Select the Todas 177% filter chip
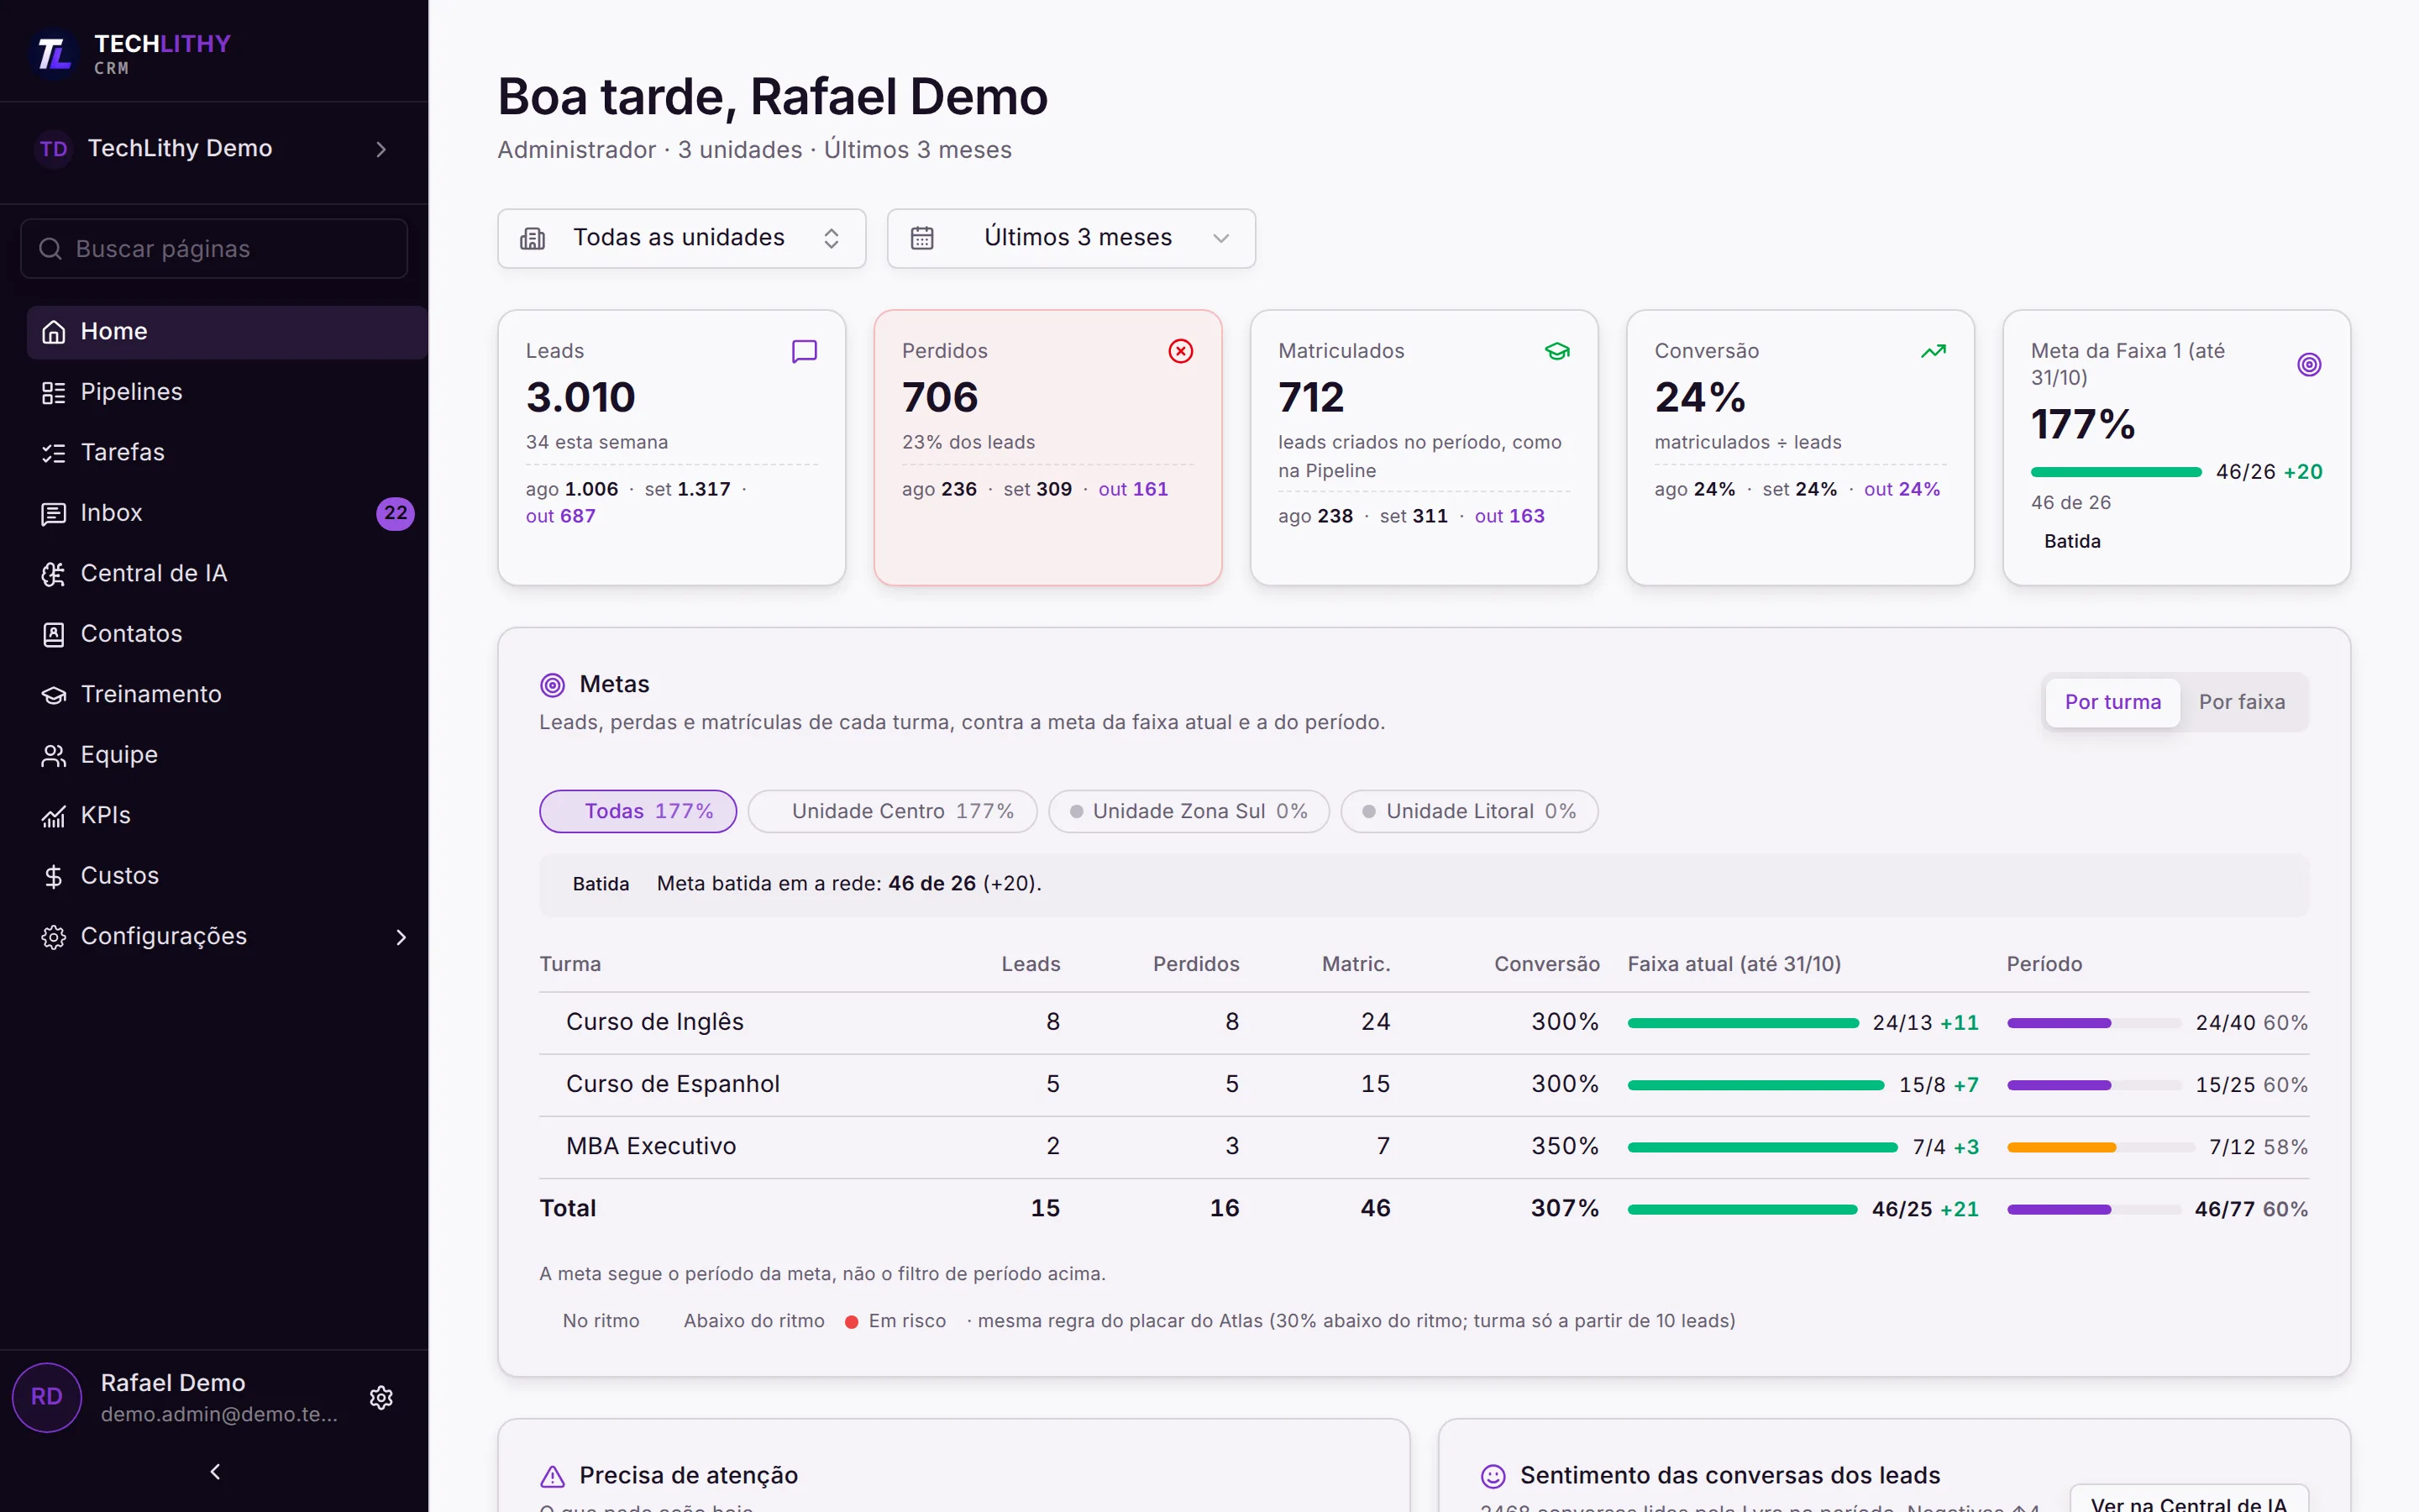 [638, 811]
